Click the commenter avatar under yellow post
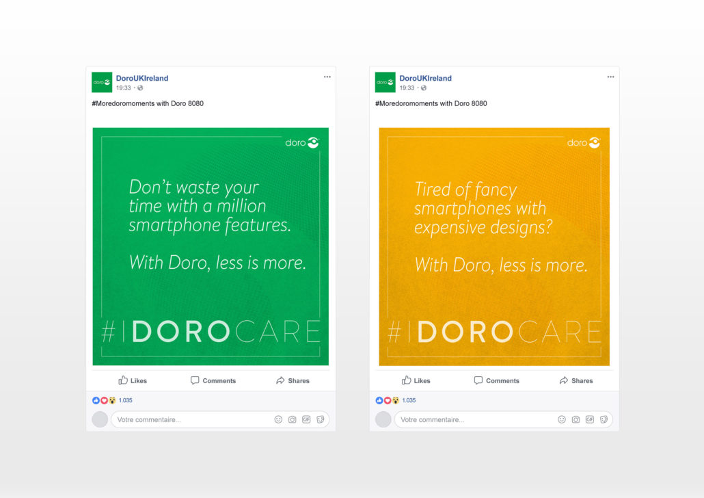The image size is (704, 498). (383, 419)
